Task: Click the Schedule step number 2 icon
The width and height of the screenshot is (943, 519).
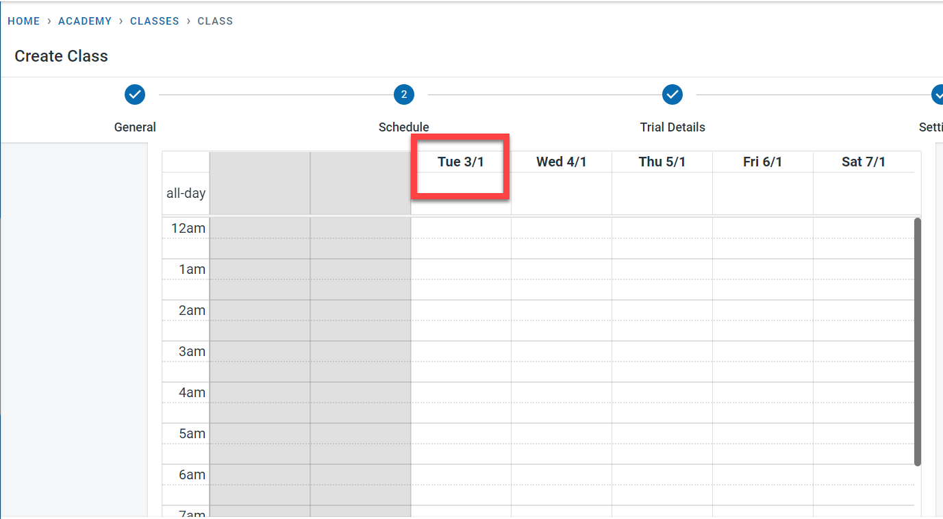Action: (404, 94)
